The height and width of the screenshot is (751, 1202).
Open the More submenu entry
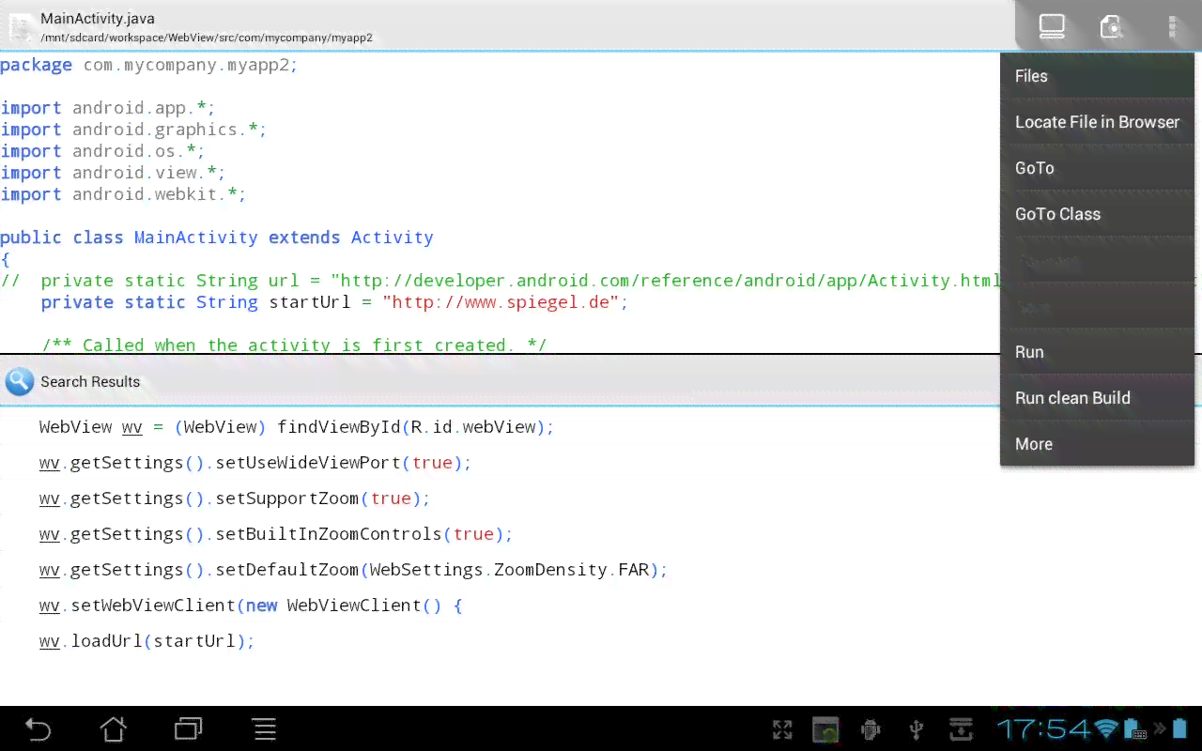coord(1097,444)
